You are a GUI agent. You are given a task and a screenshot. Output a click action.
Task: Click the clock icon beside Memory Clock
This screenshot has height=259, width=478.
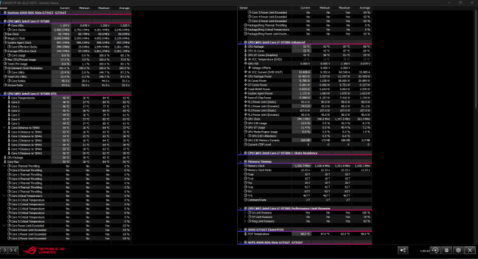[246, 166]
